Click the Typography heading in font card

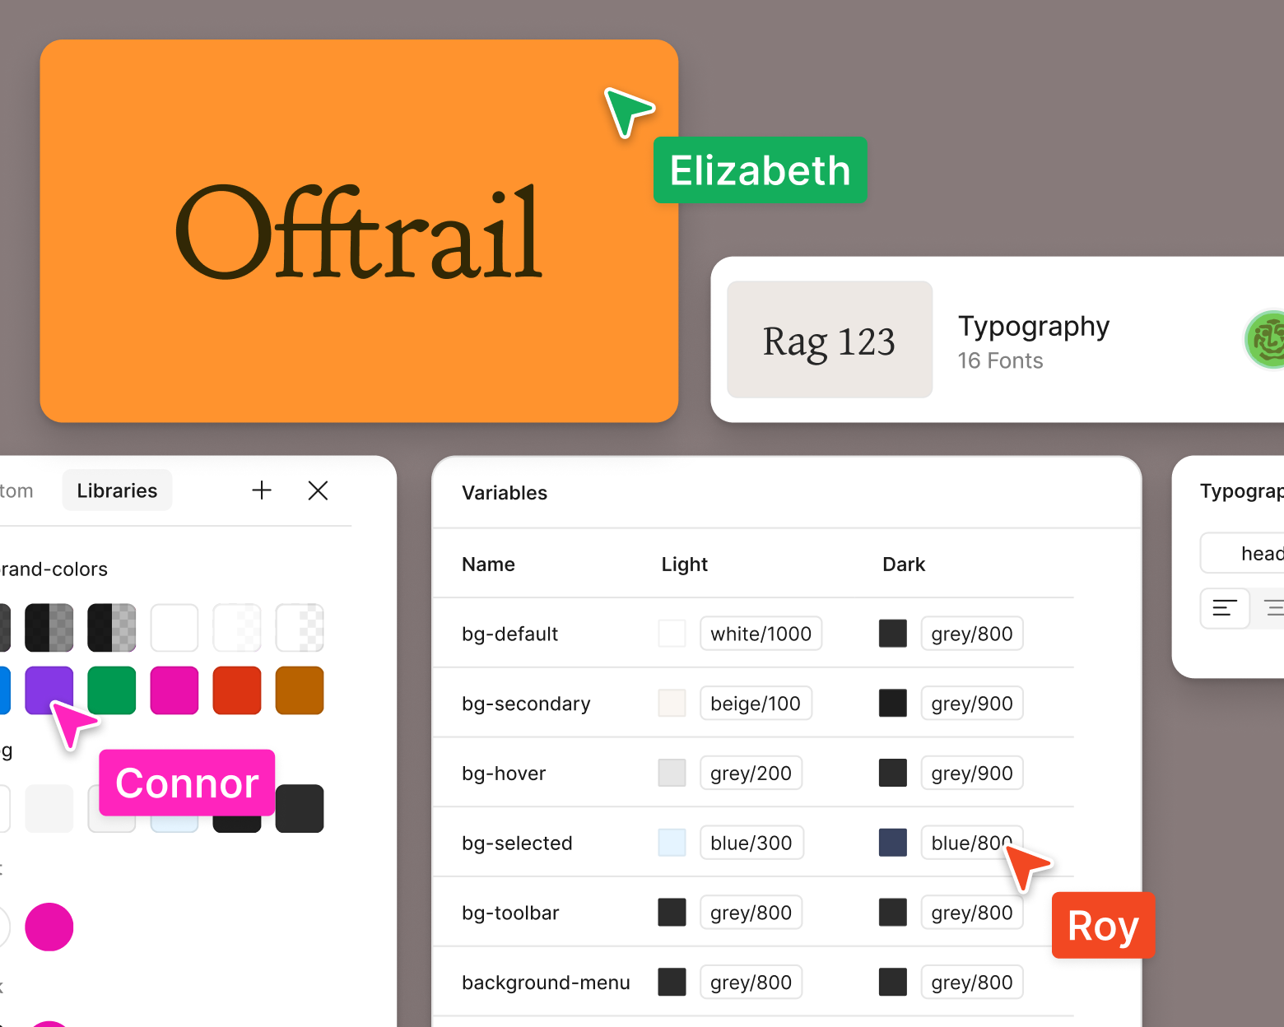coord(1035,327)
